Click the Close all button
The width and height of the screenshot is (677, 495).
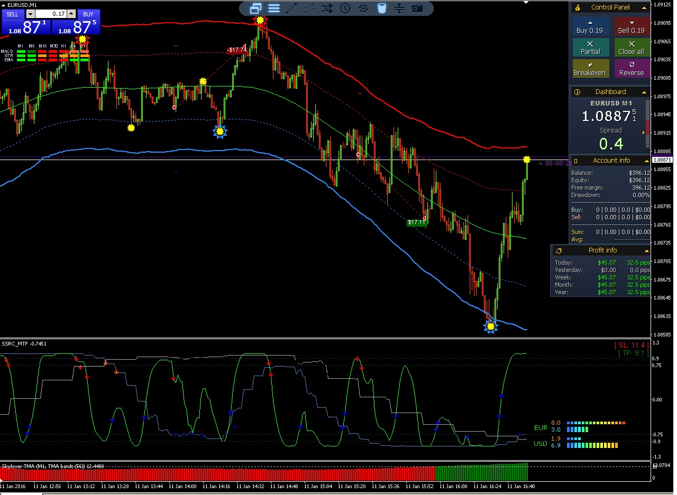pos(632,48)
